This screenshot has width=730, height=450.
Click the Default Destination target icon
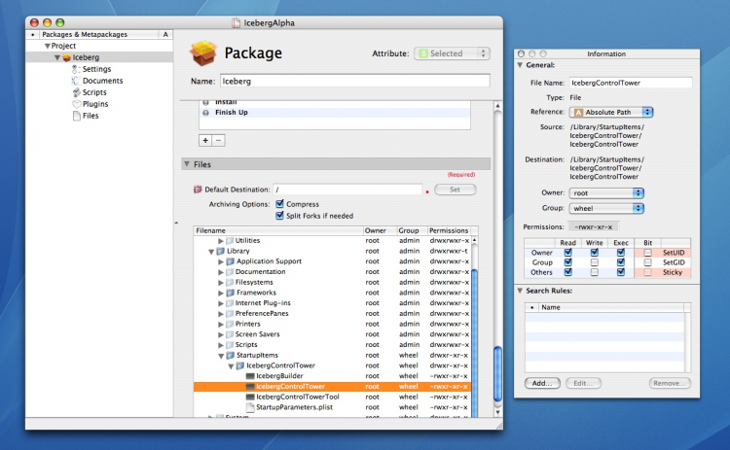[198, 190]
